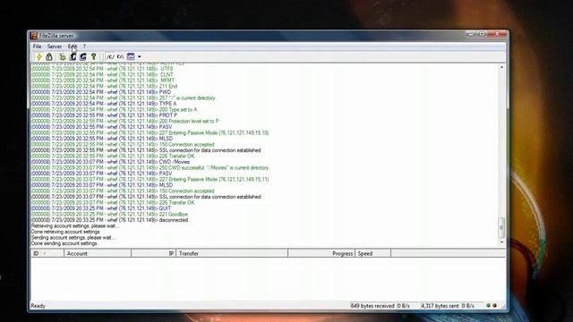Select the "200 Type set to A" line
Viewport: 573px width, 322px height.
[x=114, y=109]
